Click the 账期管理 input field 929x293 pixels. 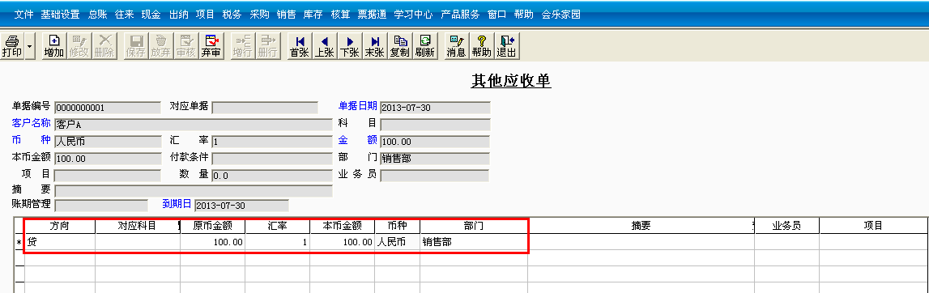click(100, 206)
